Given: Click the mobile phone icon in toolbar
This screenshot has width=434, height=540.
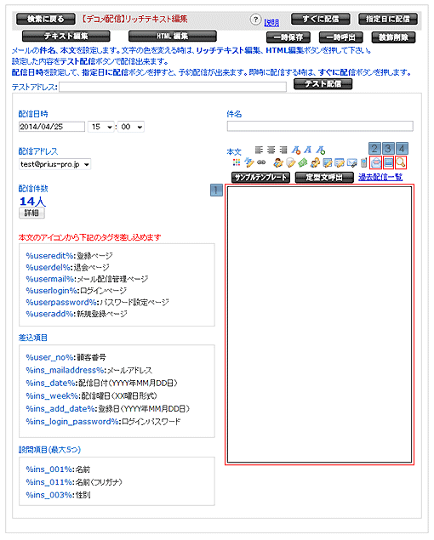Looking at the screenshot, I should 363,162.
